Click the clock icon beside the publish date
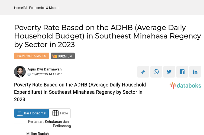The width and height of the screenshot is (204, 135). point(29,74)
